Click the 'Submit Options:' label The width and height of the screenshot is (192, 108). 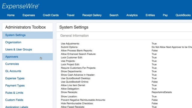click(x=69, y=47)
